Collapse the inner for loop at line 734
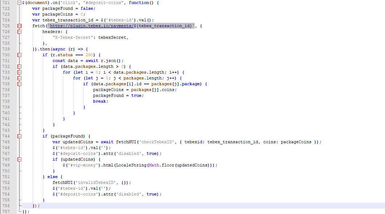The image size is (385, 214). click(x=19, y=78)
